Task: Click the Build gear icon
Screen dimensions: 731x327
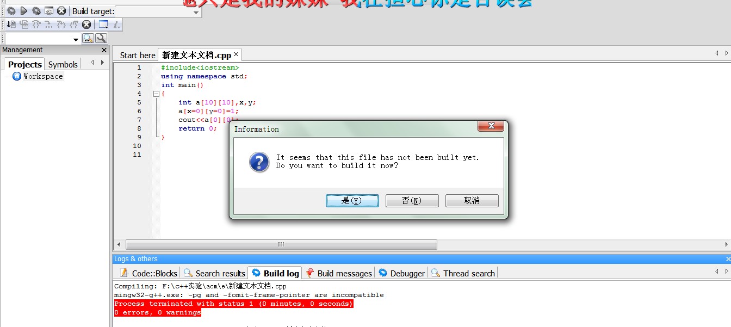Action: pos(11,11)
